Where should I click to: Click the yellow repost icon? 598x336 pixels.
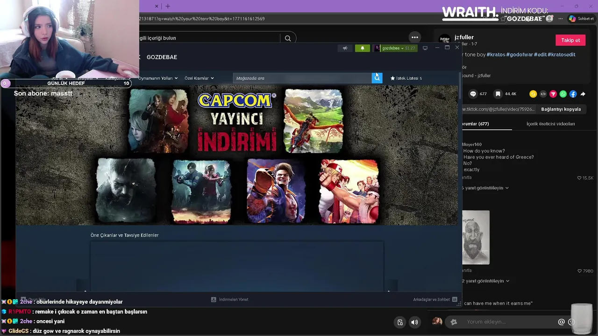point(533,94)
